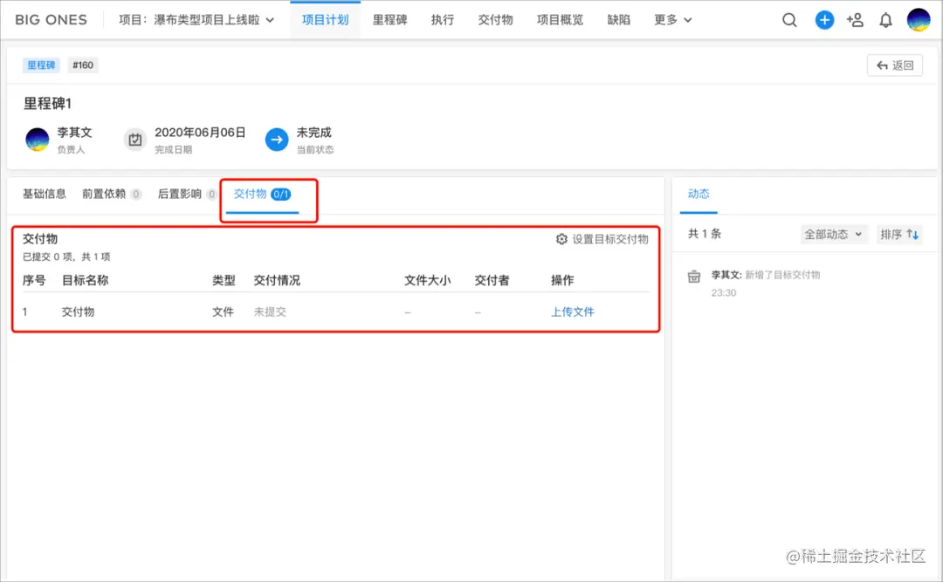Toggle the 排序 sort arrows
The image size is (943, 582).
click(913, 235)
